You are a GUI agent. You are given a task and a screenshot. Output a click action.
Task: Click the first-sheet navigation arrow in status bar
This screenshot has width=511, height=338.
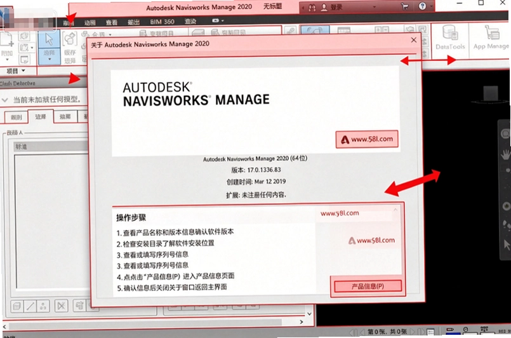354,332
